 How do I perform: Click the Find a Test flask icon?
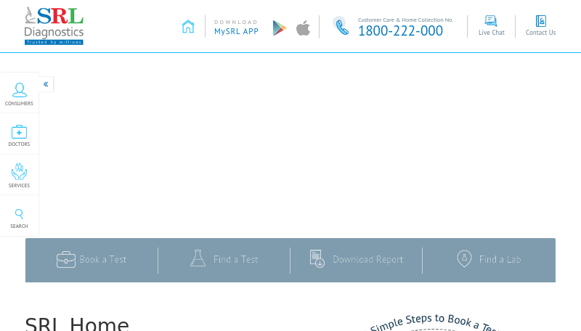(198, 258)
